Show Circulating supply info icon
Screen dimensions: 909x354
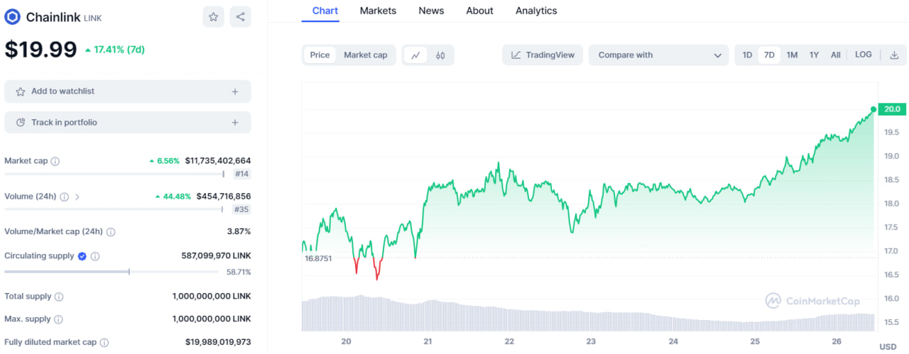95,256
